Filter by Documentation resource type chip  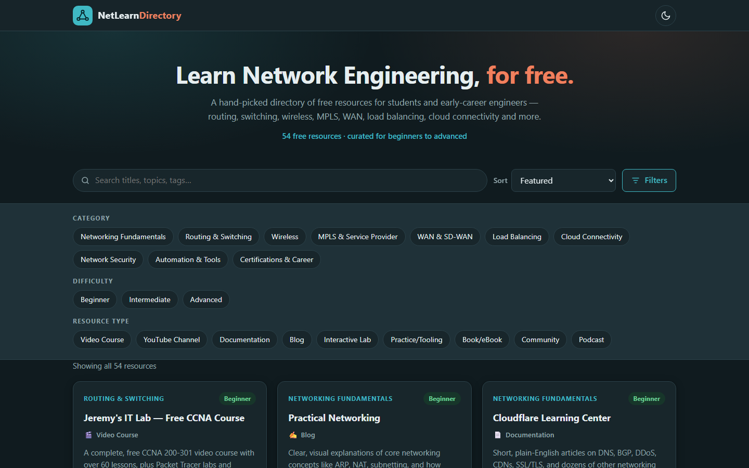pyautogui.click(x=244, y=340)
